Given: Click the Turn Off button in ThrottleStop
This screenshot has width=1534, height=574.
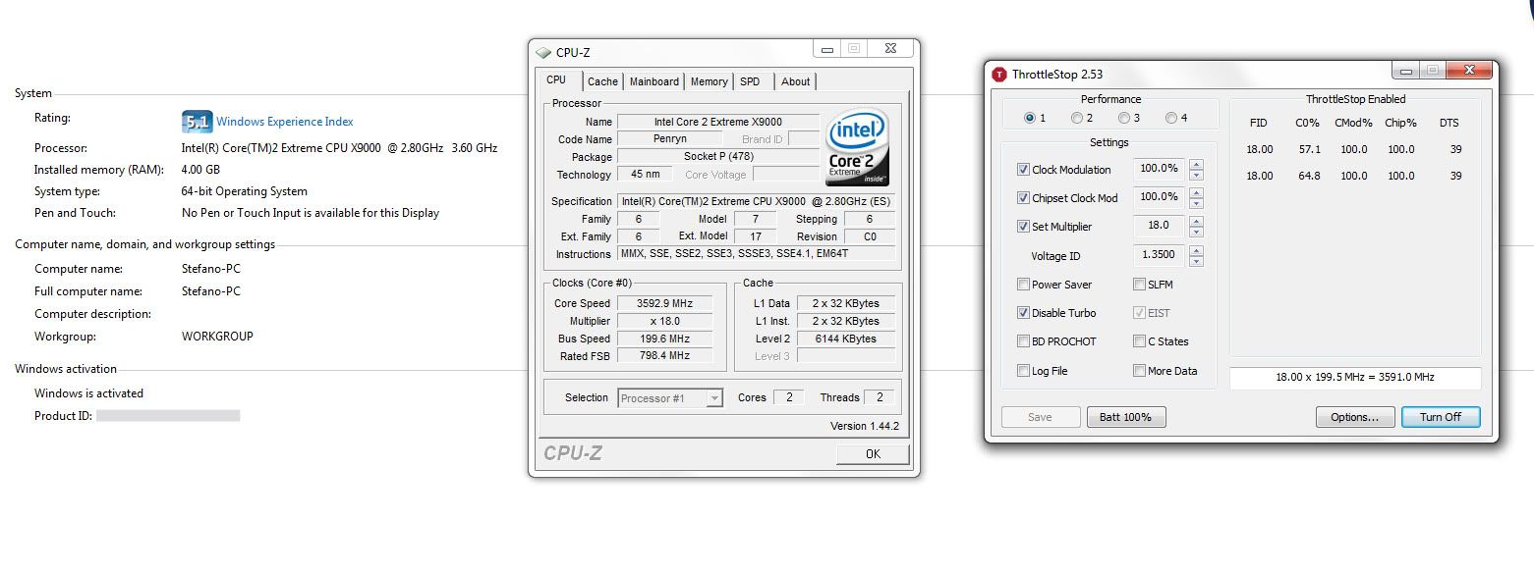Looking at the screenshot, I should tap(1440, 417).
